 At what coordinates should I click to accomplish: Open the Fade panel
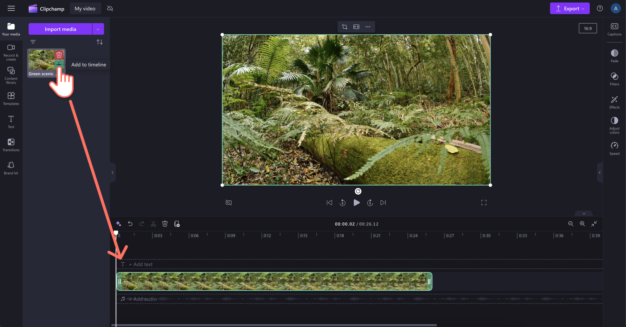[x=614, y=55]
